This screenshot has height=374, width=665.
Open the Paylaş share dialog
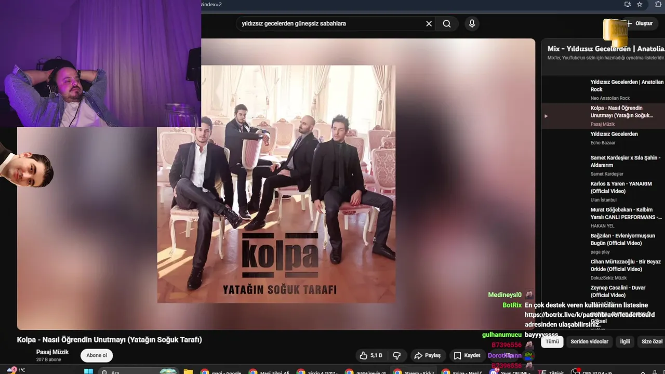[427, 355]
